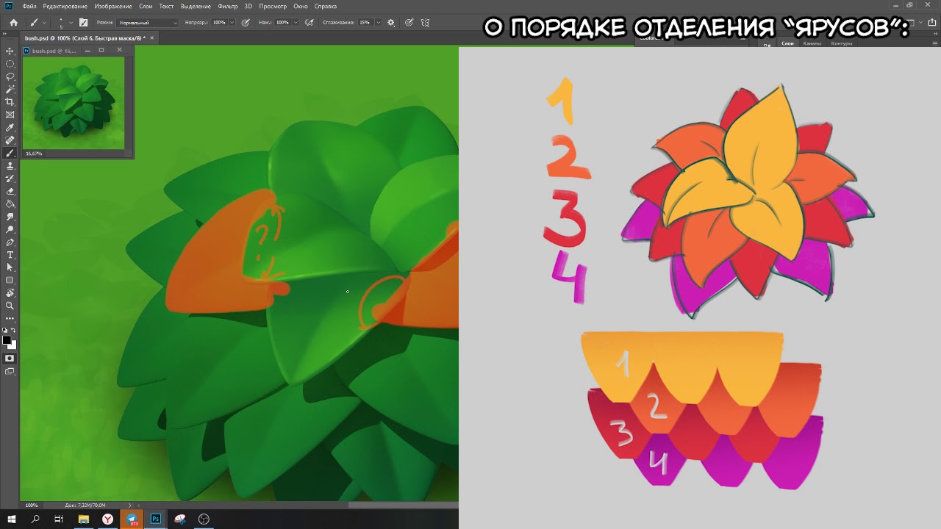Toggle Quick Mask mode
This screenshot has width=941, height=529.
tap(10, 359)
